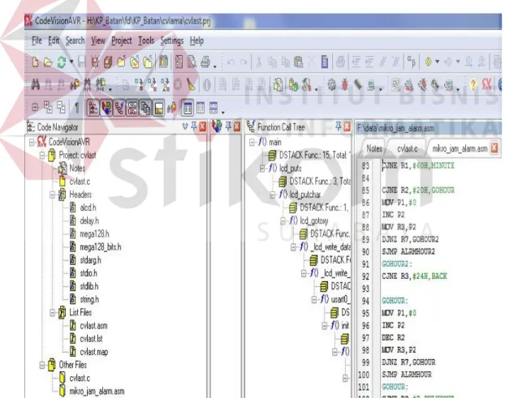505x398 pixels.
Task: Collapse the Headers folder node
Action: coord(52,195)
